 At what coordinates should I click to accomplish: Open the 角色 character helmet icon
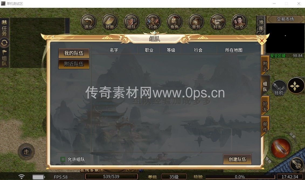[175, 22]
